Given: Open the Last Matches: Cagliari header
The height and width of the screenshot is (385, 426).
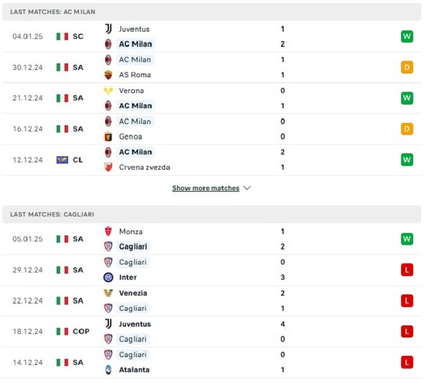Looking at the screenshot, I should tap(212, 214).
